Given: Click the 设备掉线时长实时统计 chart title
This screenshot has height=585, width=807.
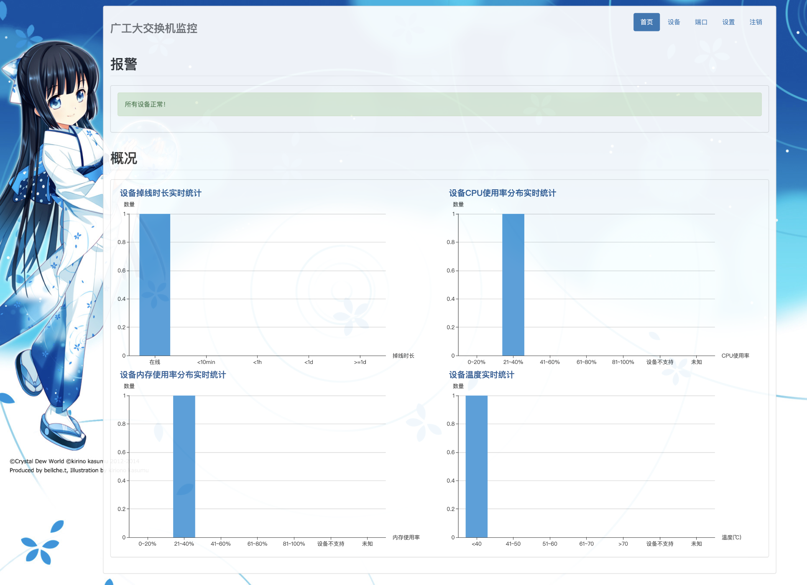Looking at the screenshot, I should (161, 193).
